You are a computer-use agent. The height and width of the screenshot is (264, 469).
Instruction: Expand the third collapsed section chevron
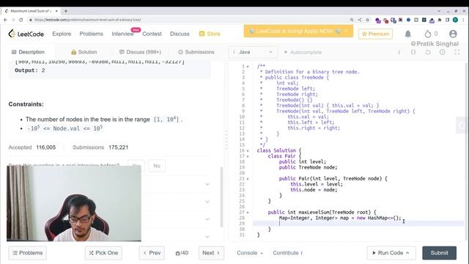[x=207, y=219]
